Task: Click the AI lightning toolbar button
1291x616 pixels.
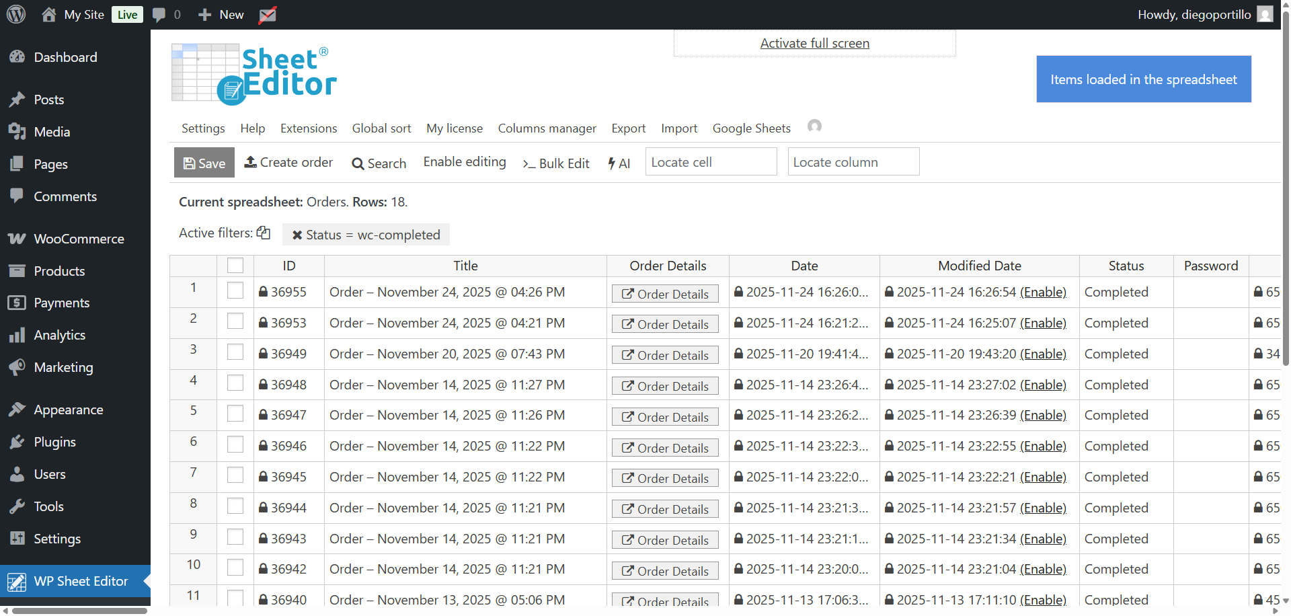Action: pyautogui.click(x=619, y=163)
